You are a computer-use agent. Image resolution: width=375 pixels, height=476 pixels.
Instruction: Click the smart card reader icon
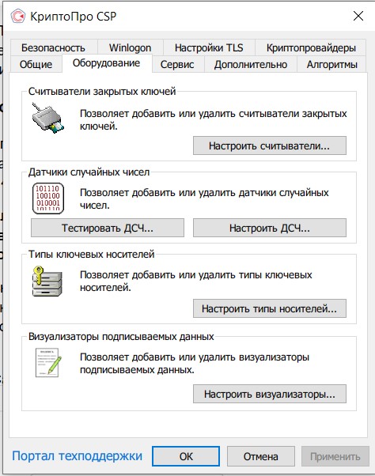point(48,118)
